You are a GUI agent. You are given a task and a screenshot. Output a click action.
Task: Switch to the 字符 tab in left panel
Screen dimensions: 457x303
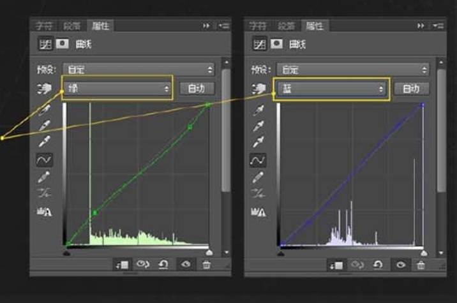45,26
